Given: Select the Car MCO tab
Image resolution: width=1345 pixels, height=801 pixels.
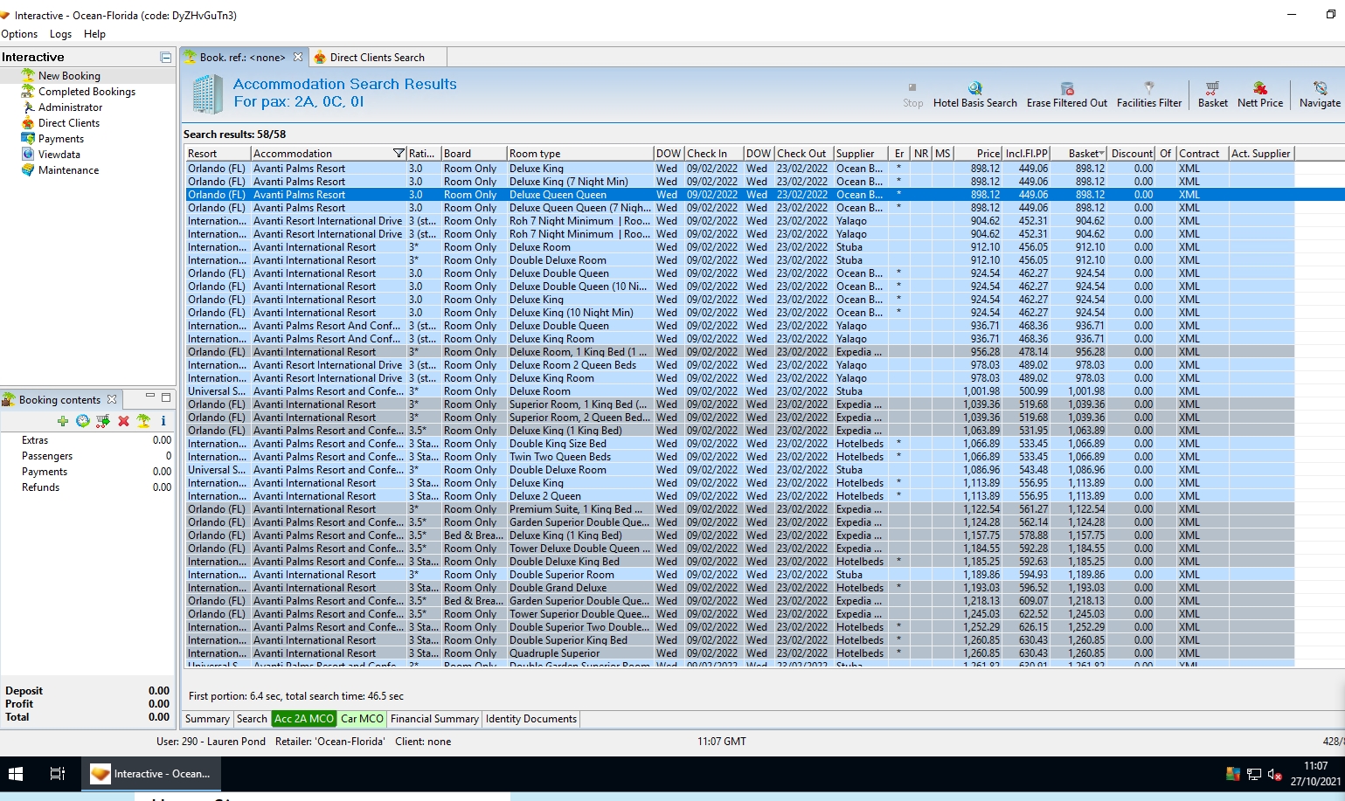Looking at the screenshot, I should tap(362, 719).
